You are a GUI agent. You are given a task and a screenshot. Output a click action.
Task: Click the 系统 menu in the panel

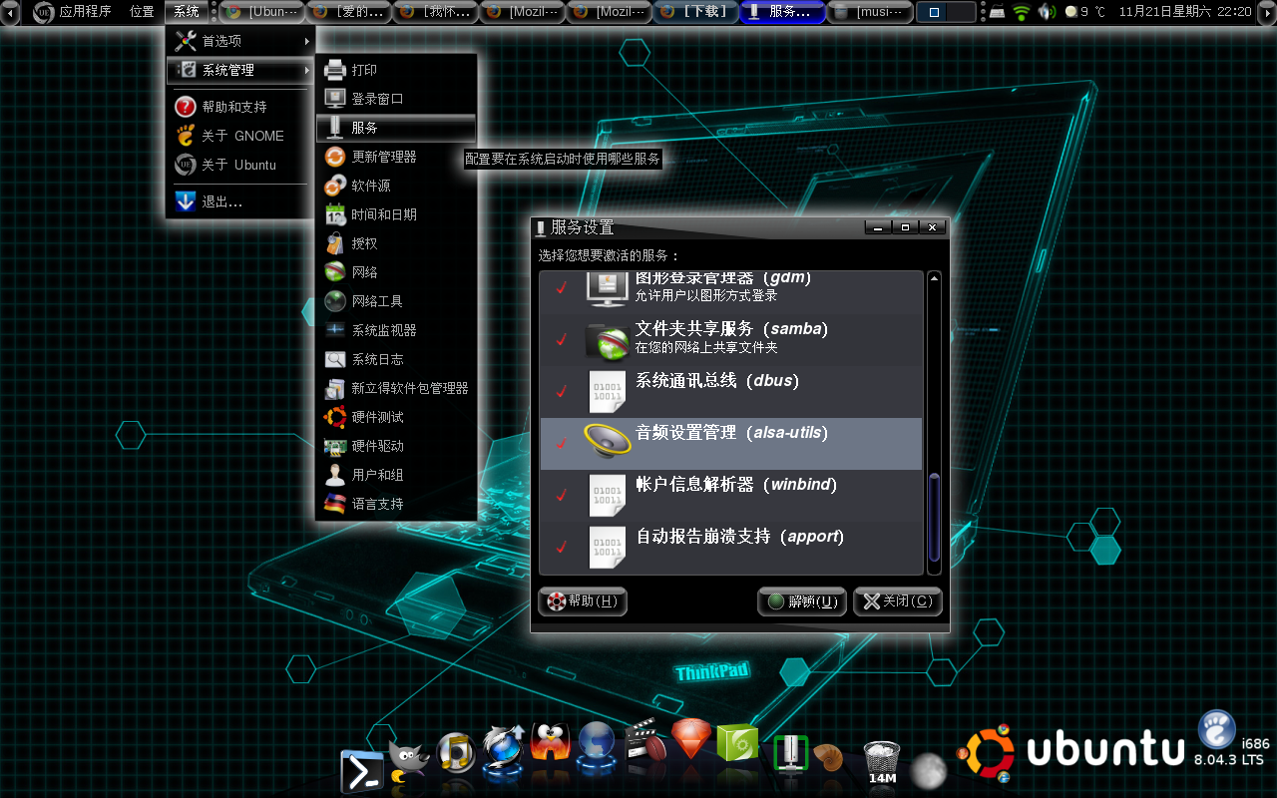[x=187, y=12]
